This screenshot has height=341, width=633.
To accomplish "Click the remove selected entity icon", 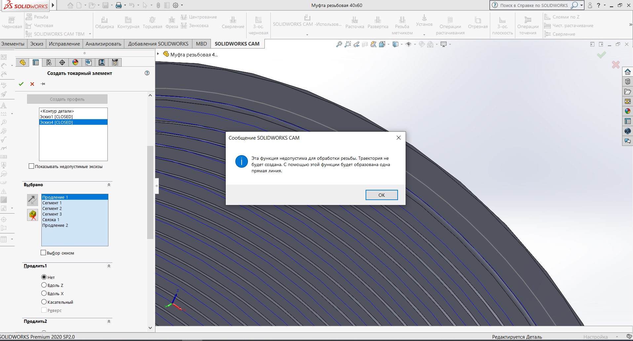I will click(32, 215).
